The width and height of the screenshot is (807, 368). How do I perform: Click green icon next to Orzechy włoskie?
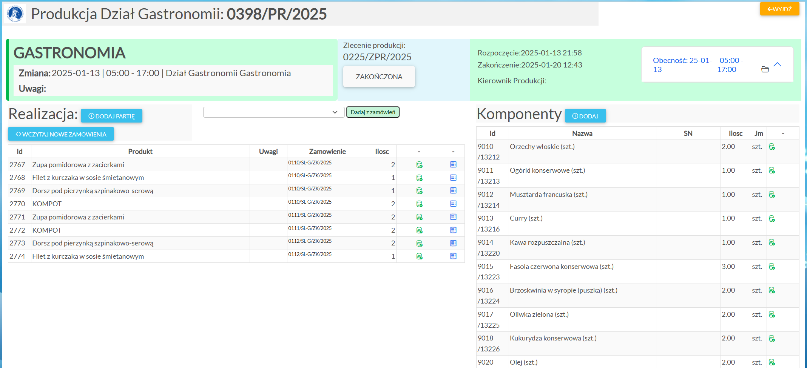(x=772, y=147)
